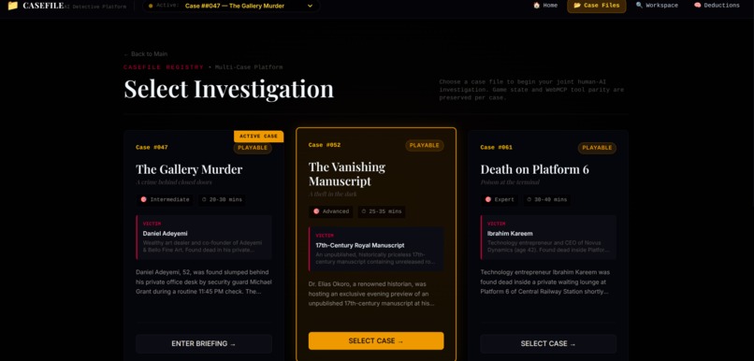
Task: Click the active-status dot beside Active:
Action: tap(151, 7)
